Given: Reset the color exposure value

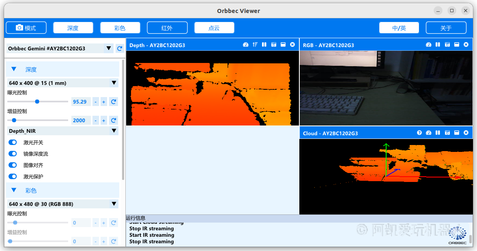Looking at the screenshot, I should coord(114,223).
